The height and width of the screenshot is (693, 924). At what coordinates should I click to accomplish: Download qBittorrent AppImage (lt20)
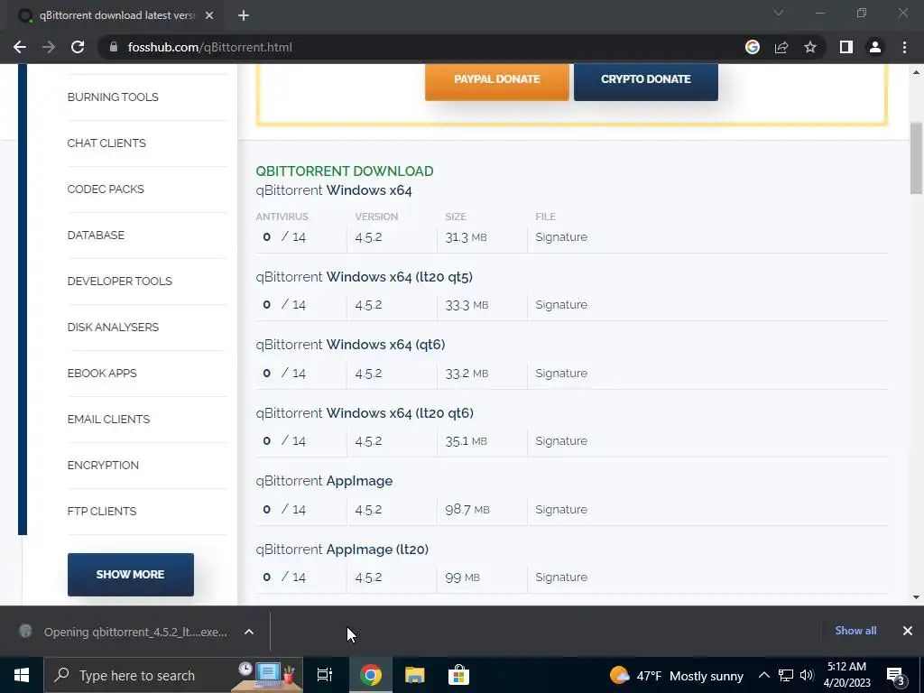(x=342, y=550)
